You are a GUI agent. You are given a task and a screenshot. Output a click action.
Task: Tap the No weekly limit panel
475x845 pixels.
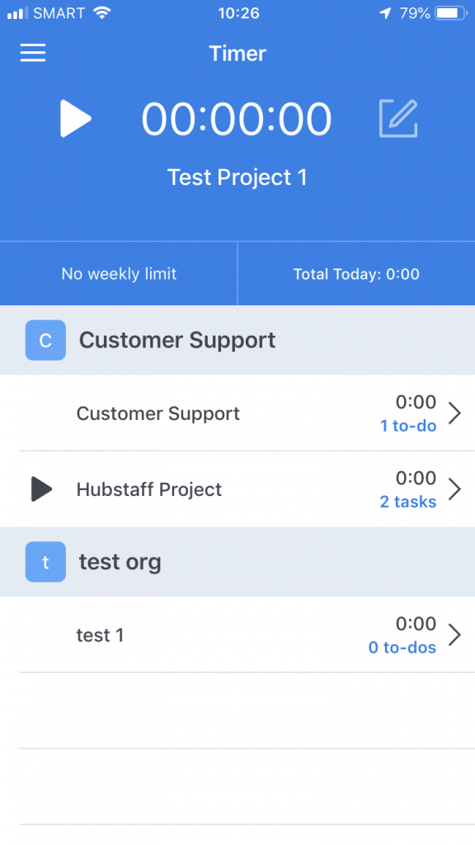[119, 273]
